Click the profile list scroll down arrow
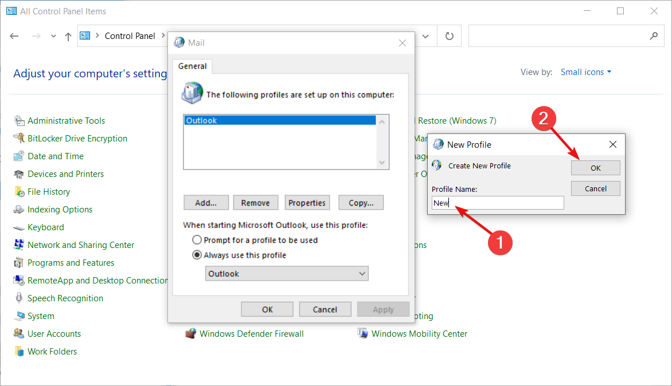 (382, 163)
